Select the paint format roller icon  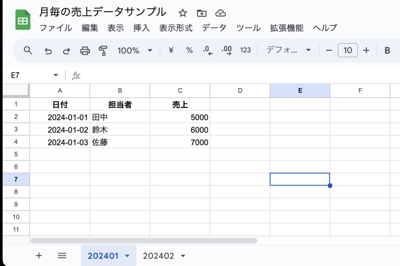[x=103, y=50]
